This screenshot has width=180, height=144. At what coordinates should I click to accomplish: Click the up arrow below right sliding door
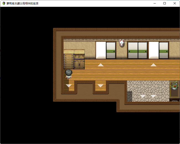click(153, 65)
